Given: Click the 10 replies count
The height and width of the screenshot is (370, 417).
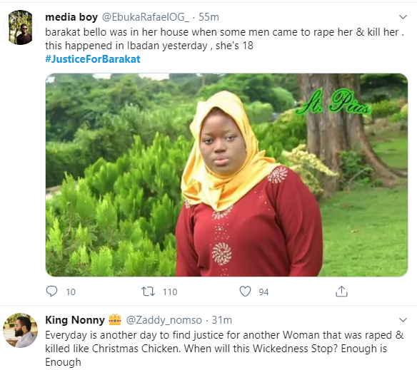Looking at the screenshot, I should 71,292.
